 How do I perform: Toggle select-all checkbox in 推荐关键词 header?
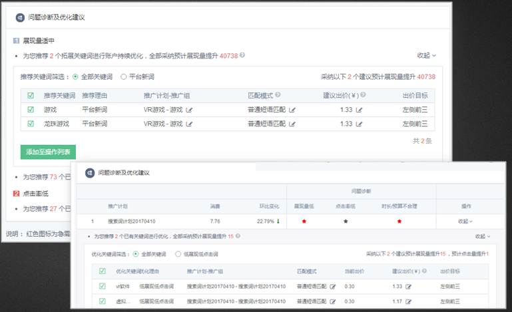[31, 95]
